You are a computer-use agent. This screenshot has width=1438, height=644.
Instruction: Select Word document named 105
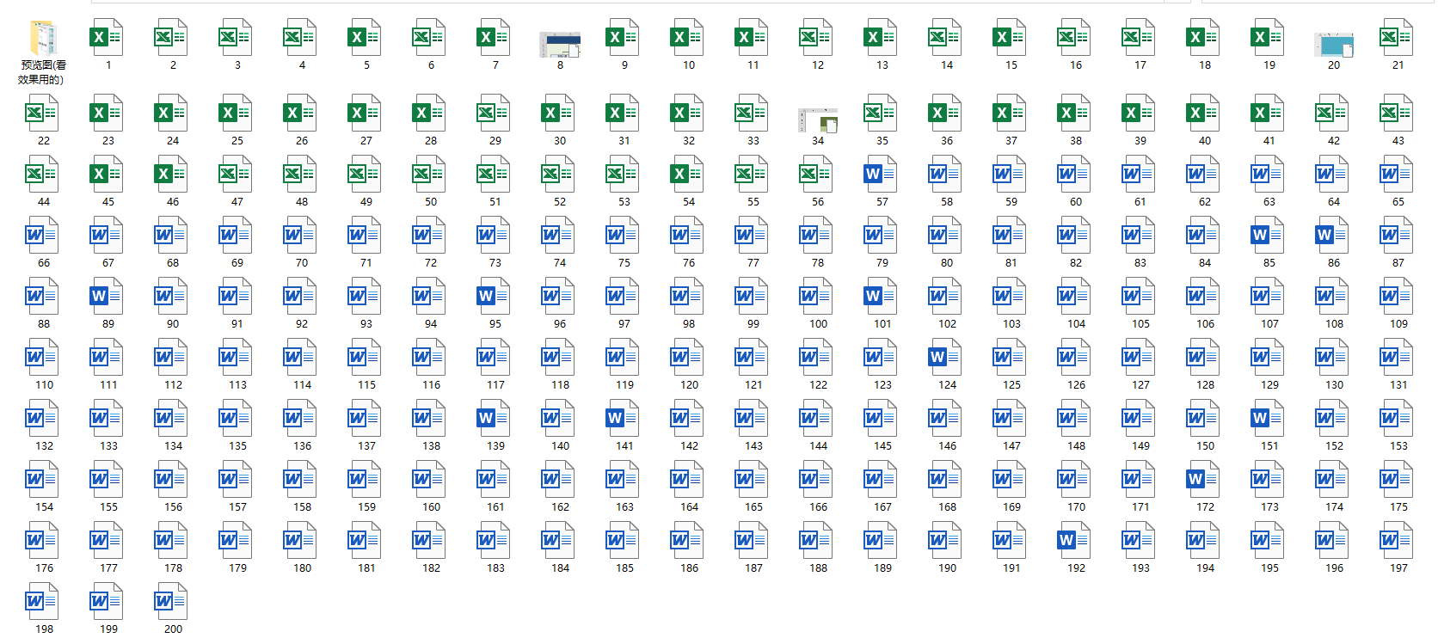tap(1140, 297)
